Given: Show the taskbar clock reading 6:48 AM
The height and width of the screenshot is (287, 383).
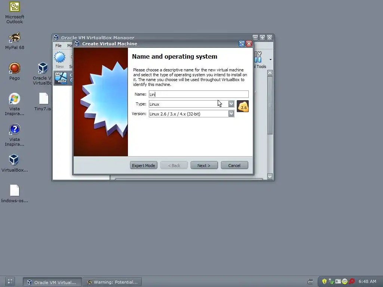Looking at the screenshot, I should coord(367,281).
